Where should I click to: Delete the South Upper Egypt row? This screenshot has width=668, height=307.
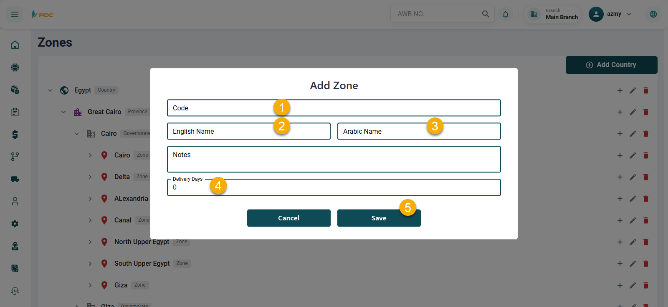click(x=646, y=264)
